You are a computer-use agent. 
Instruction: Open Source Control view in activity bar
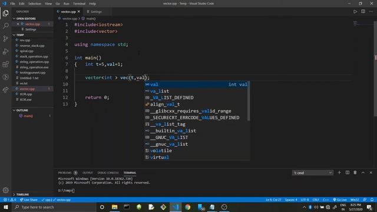click(x=5, y=38)
